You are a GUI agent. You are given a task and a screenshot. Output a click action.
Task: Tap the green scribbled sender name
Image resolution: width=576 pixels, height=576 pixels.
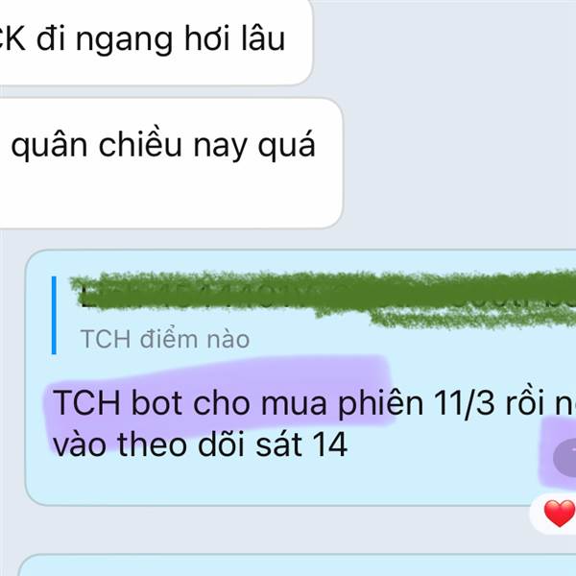point(324,299)
